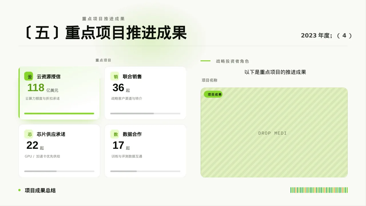Select the 云资源授信 card title

(49, 77)
